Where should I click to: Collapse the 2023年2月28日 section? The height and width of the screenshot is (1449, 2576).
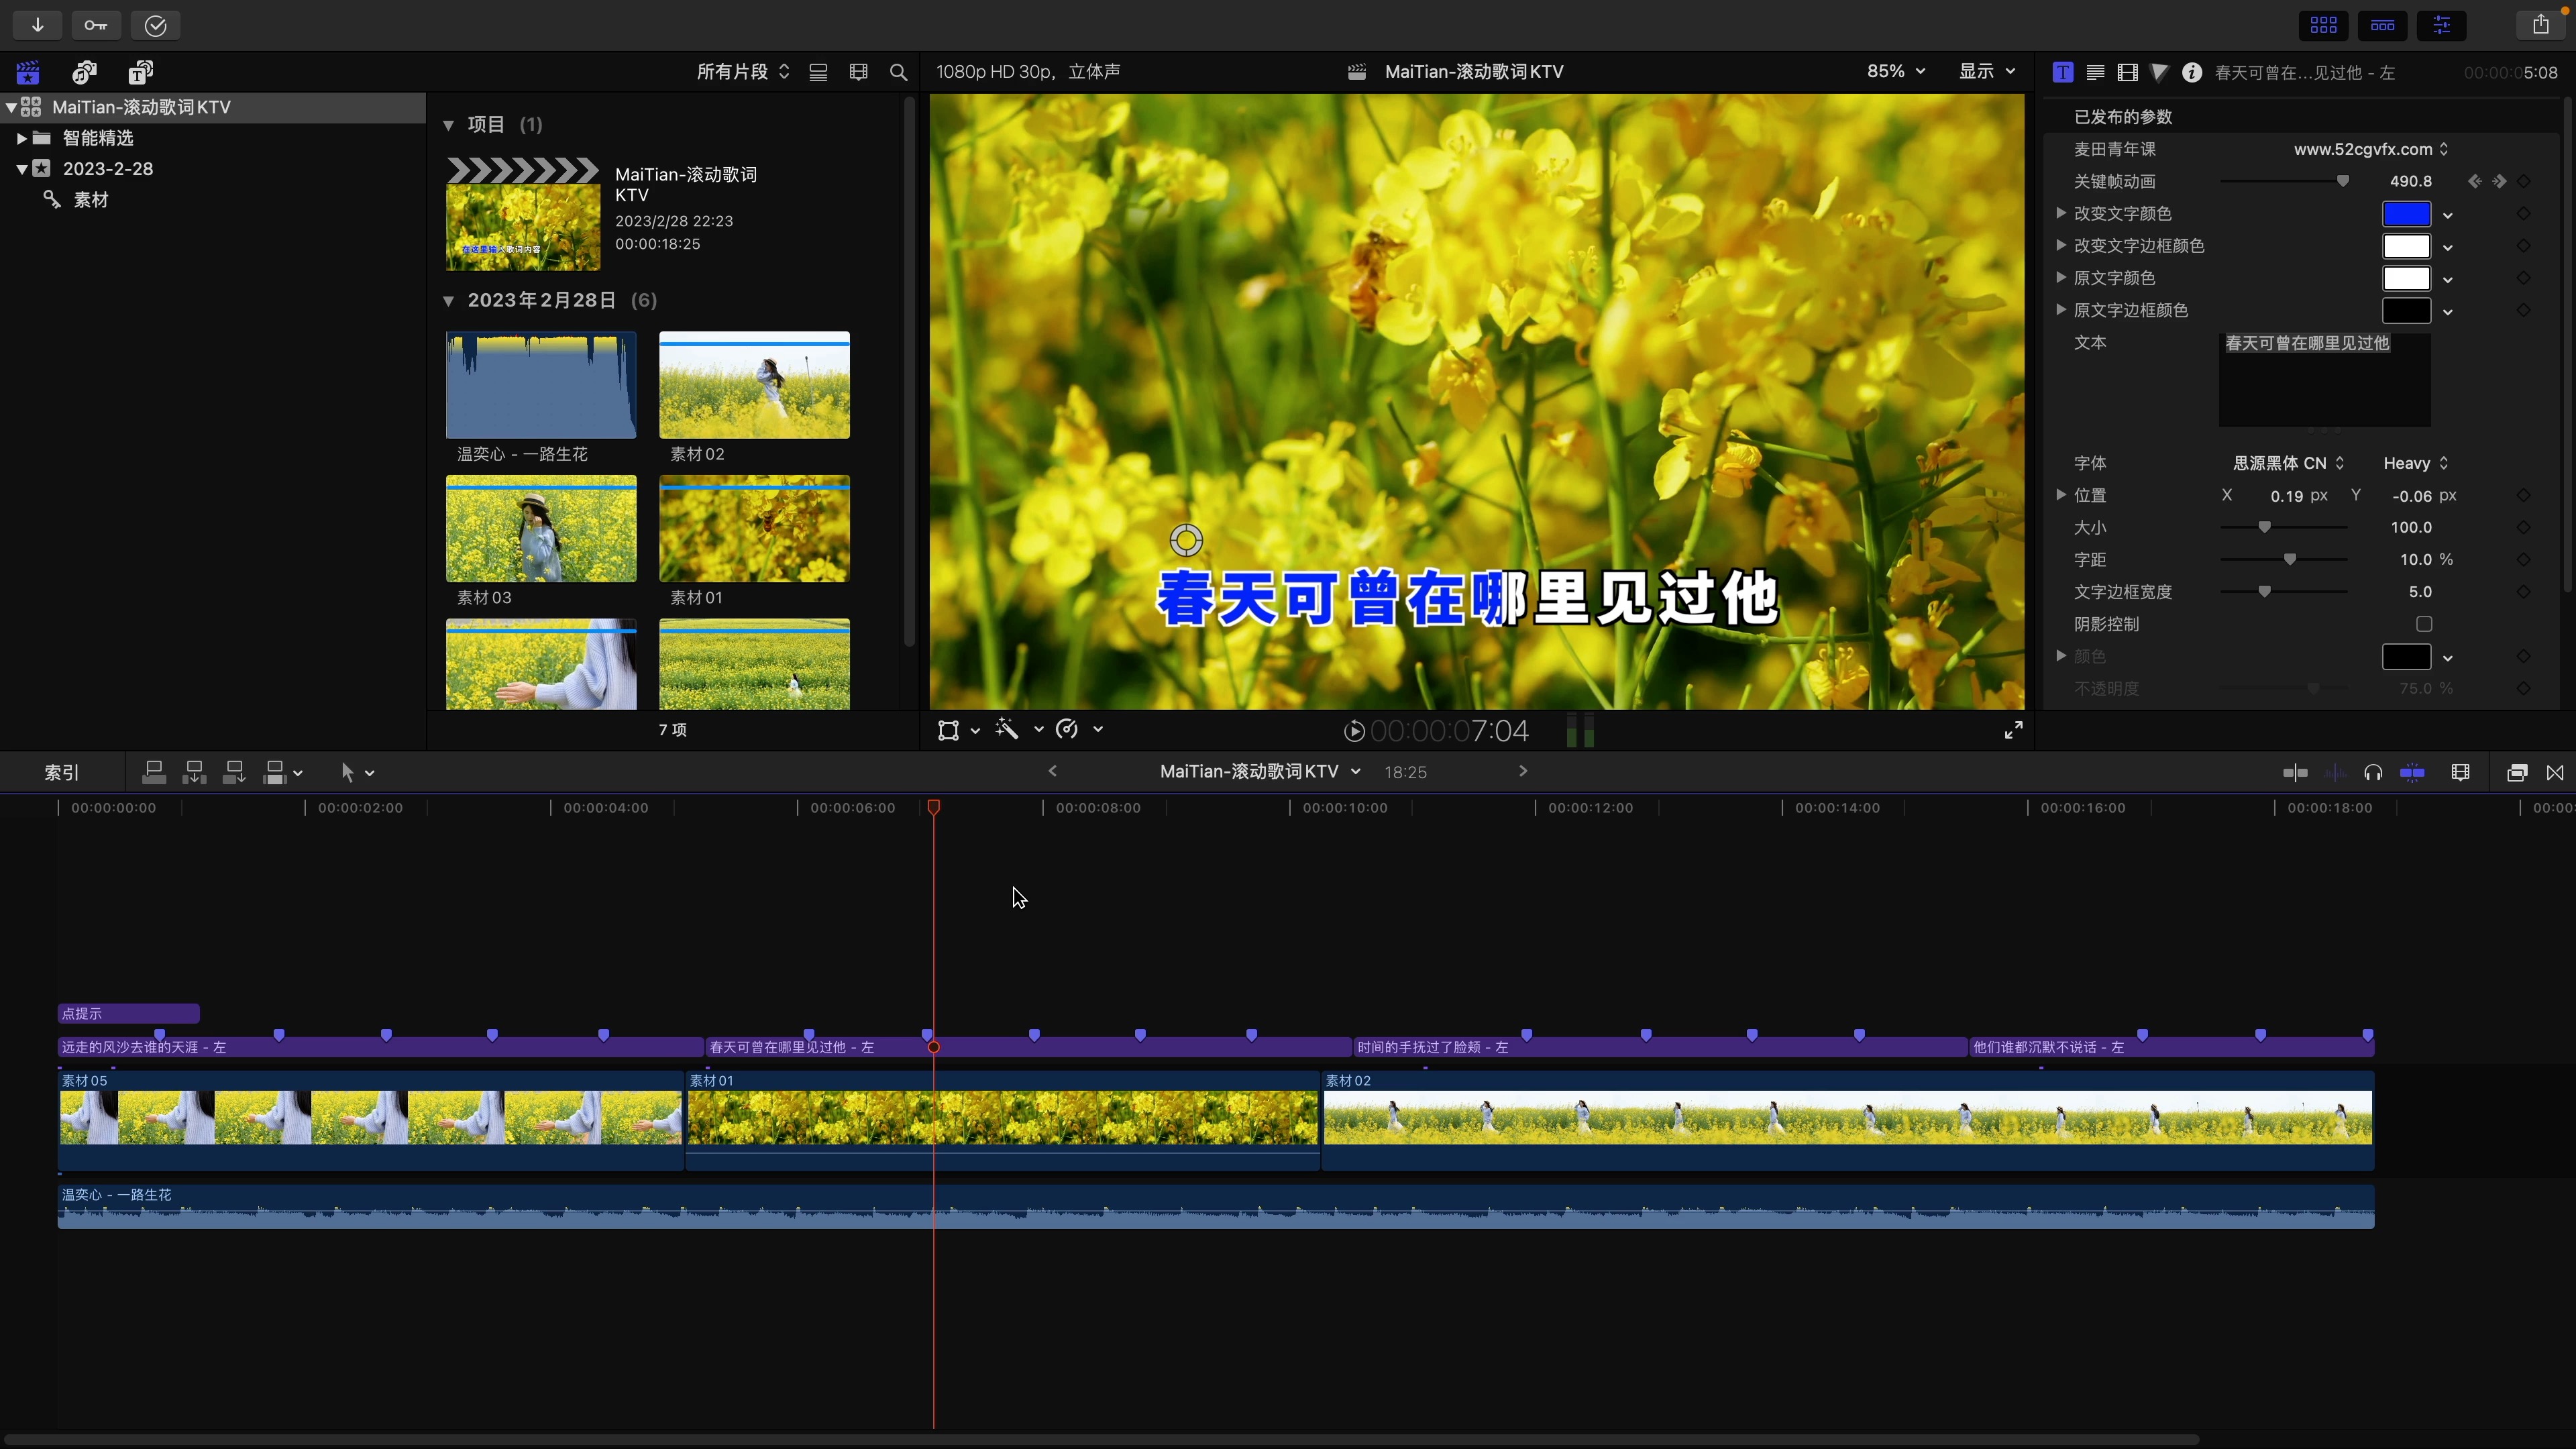click(448, 301)
